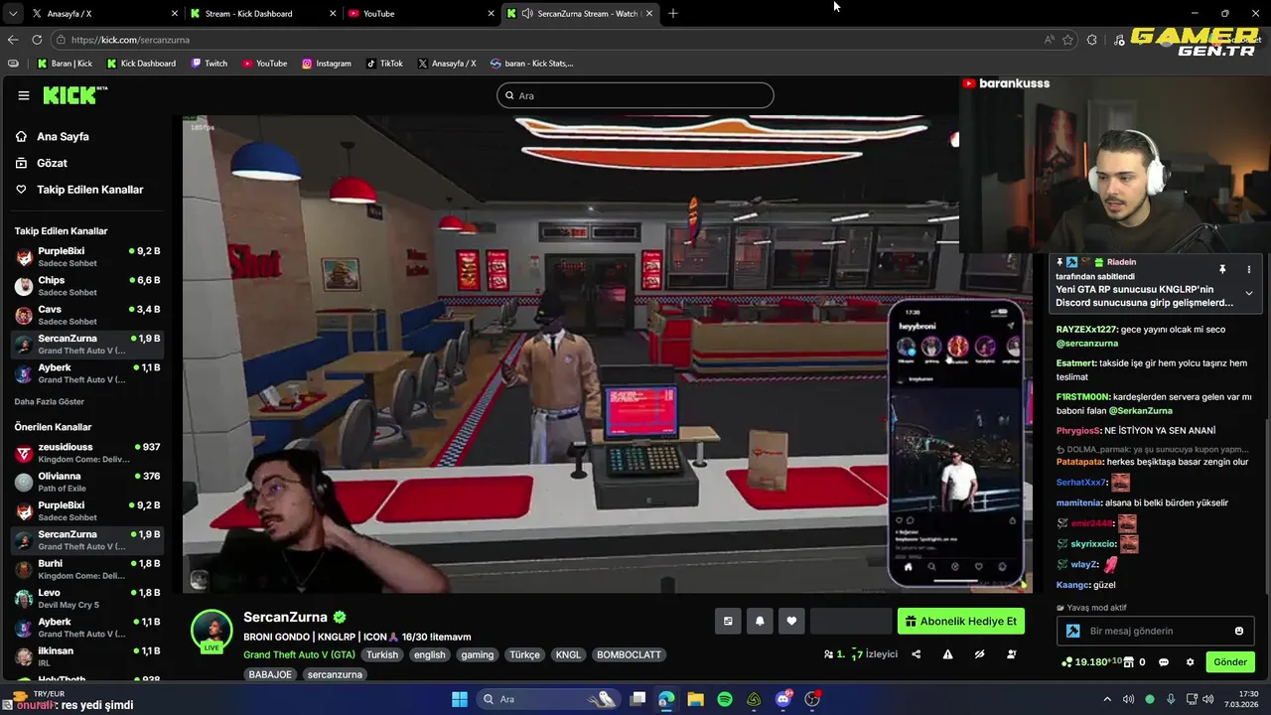Open Spotify from taskbar
Image resolution: width=1271 pixels, height=715 pixels.
[x=725, y=699]
